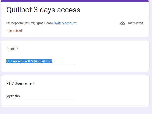The height and width of the screenshot is (114, 152).
Task: Click the Switch account link
Action: click(x=65, y=23)
